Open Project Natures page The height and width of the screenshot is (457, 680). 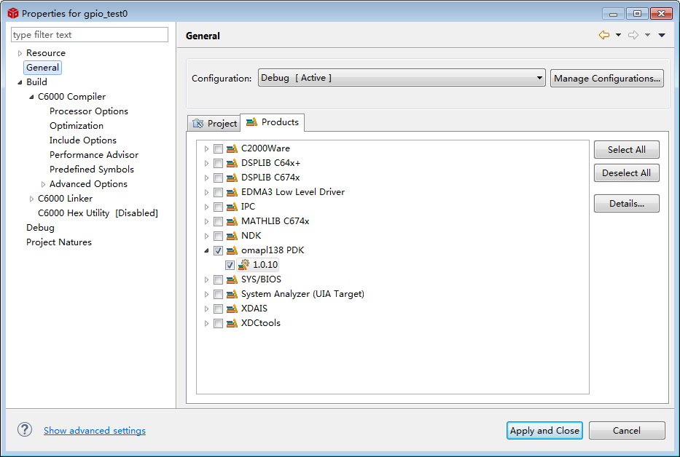[x=59, y=242]
